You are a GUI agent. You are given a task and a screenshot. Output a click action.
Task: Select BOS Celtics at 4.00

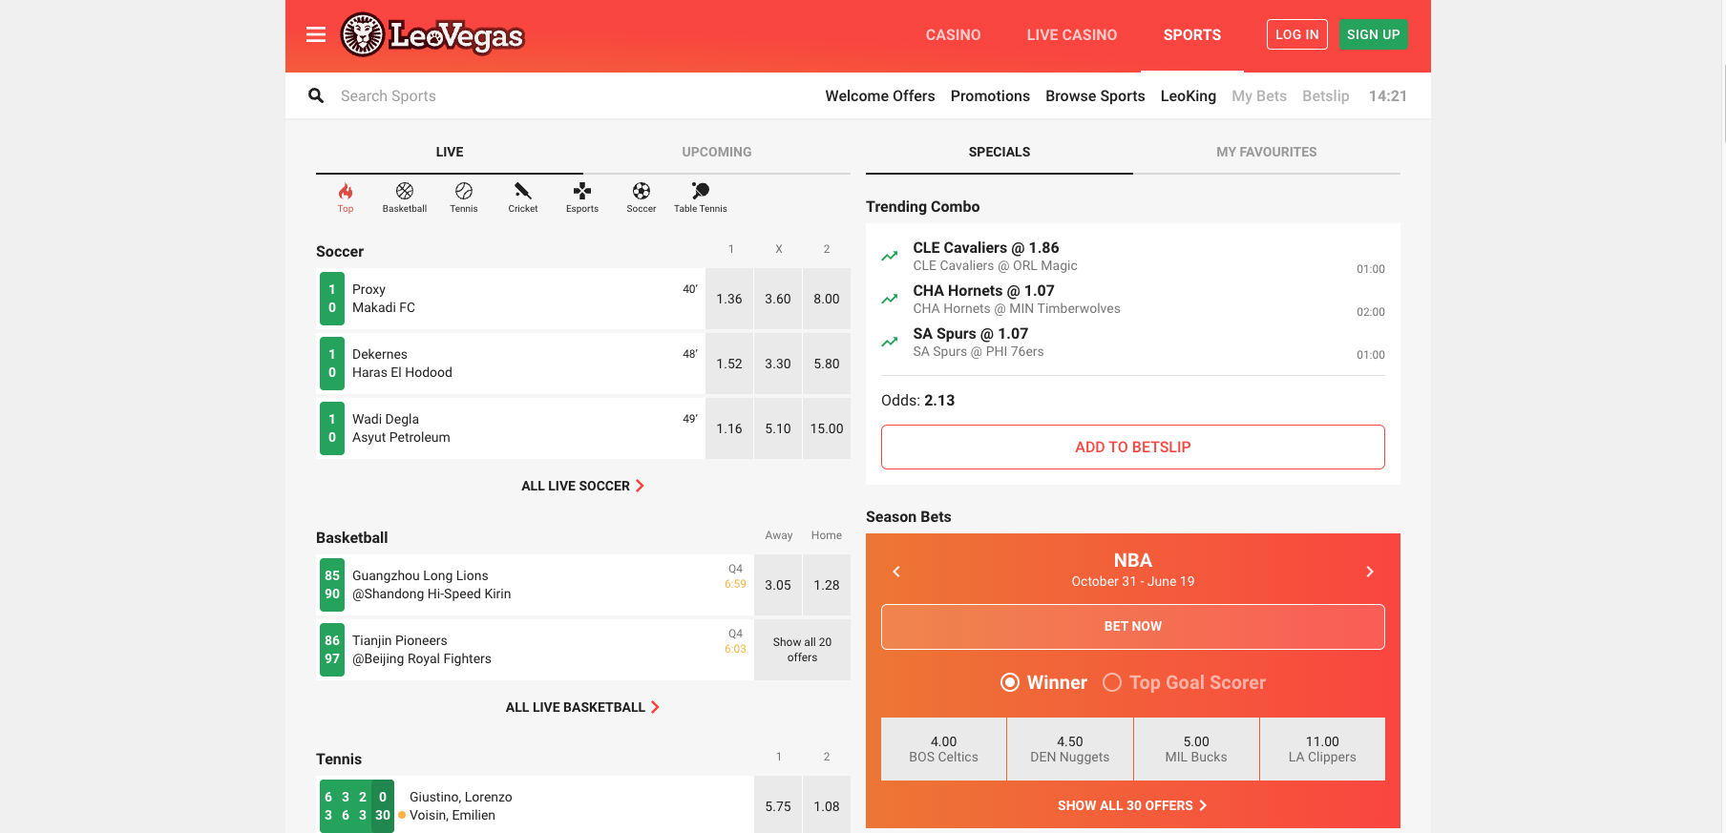pyautogui.click(x=943, y=749)
